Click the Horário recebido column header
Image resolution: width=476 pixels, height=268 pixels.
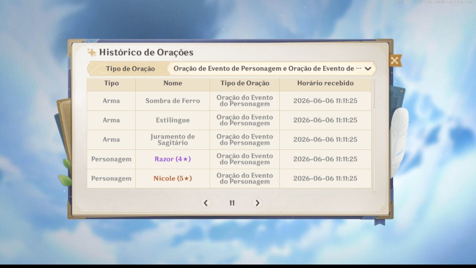[325, 83]
